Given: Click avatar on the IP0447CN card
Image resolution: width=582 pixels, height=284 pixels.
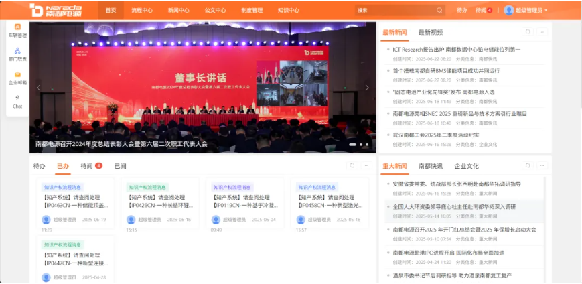Looking at the screenshot, I should [x=46, y=277].
